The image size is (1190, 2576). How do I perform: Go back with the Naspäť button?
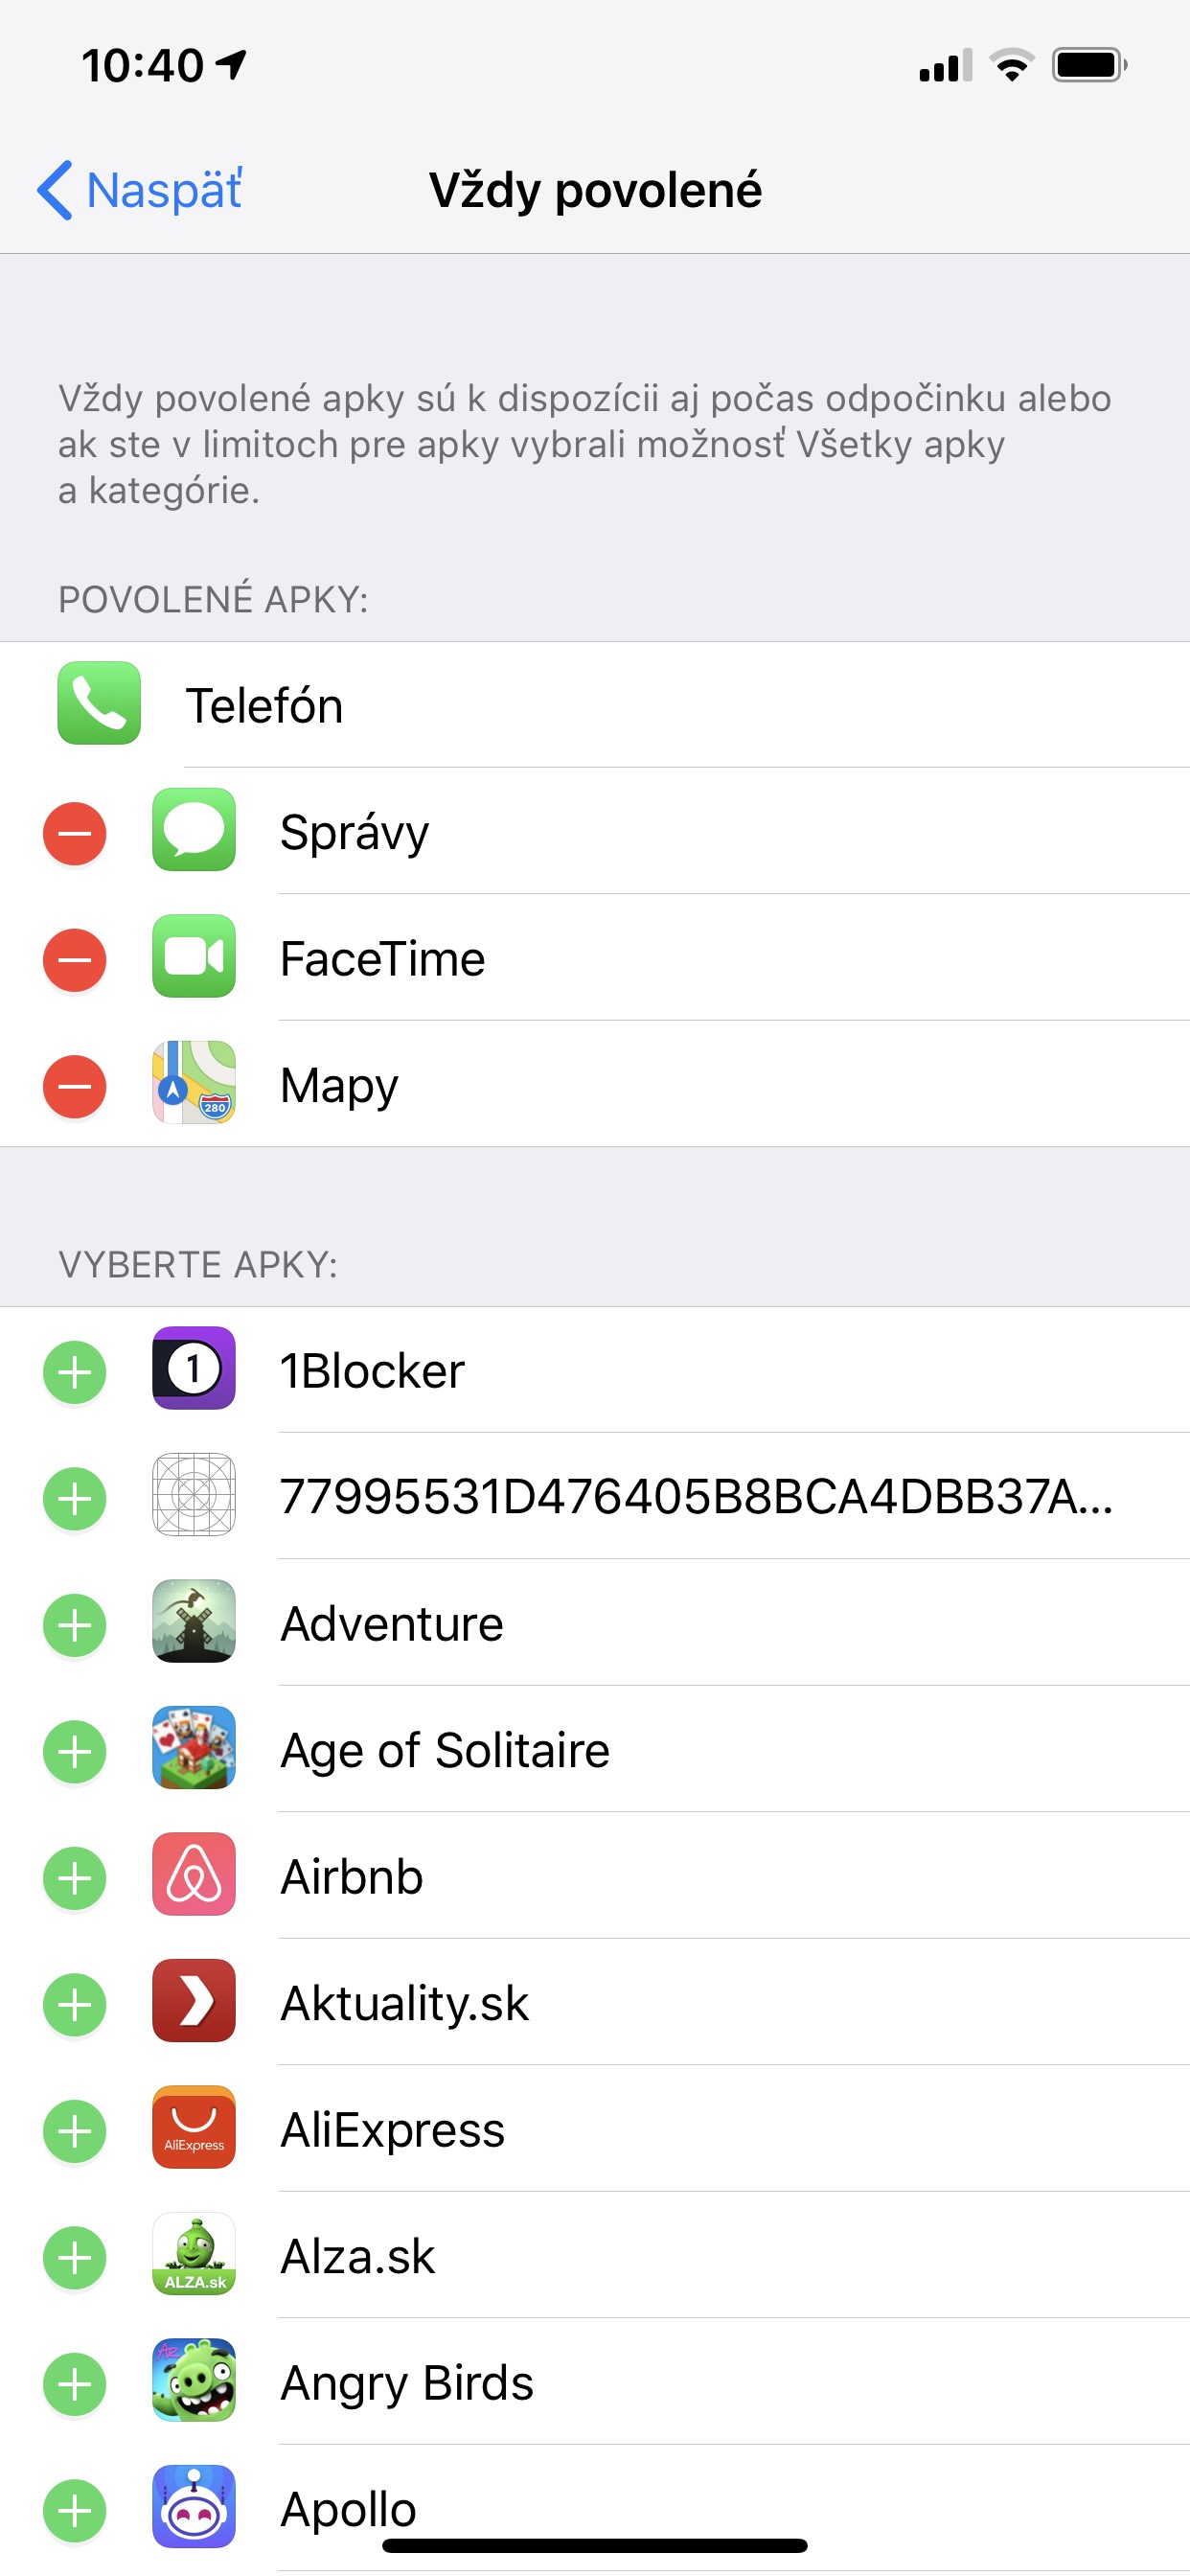pos(140,190)
